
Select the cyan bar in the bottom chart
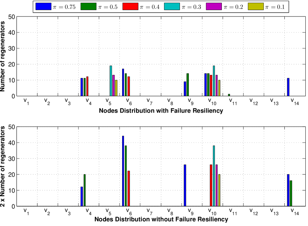click(x=214, y=175)
